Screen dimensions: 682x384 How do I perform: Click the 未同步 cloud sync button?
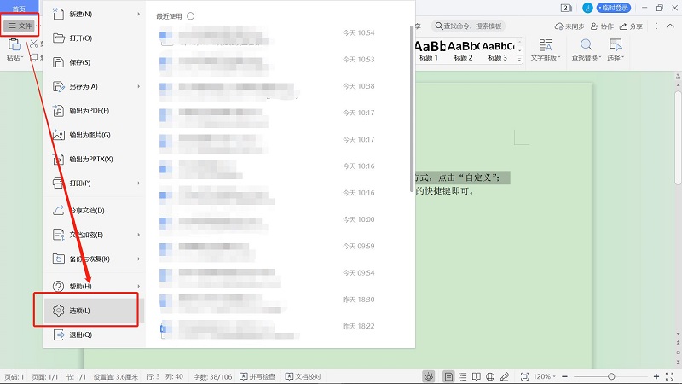[569, 26]
